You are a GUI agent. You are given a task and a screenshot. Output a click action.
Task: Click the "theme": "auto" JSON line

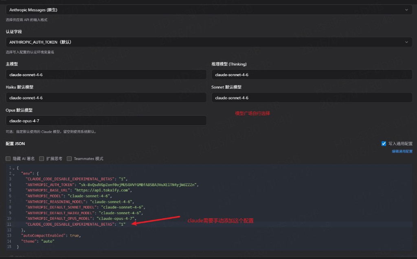pyautogui.click(x=37, y=241)
